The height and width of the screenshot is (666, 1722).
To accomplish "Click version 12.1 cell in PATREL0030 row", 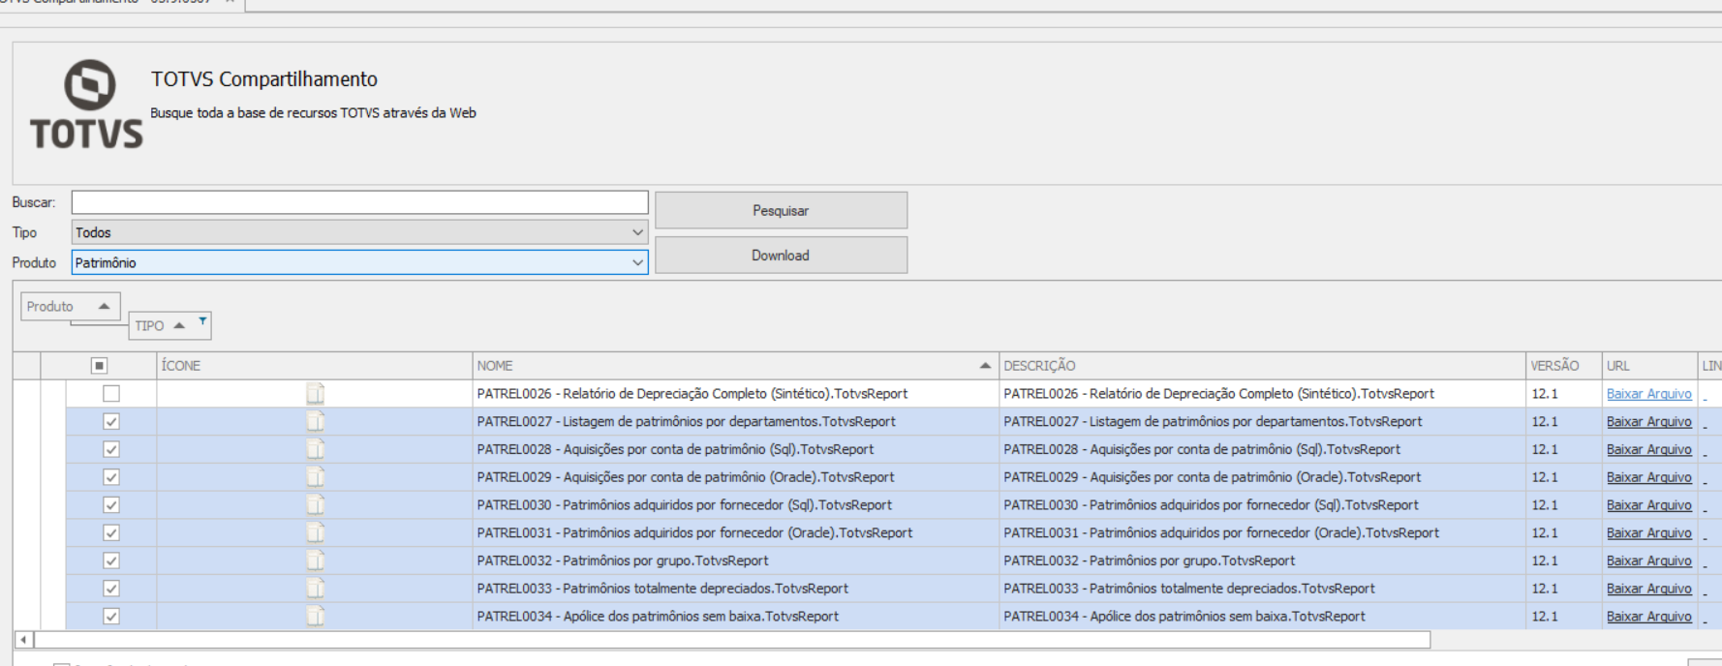I will click(1563, 504).
